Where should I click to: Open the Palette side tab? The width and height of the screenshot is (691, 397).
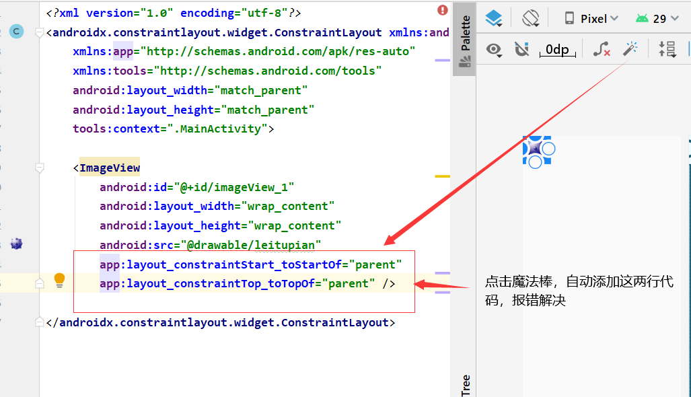tap(465, 40)
